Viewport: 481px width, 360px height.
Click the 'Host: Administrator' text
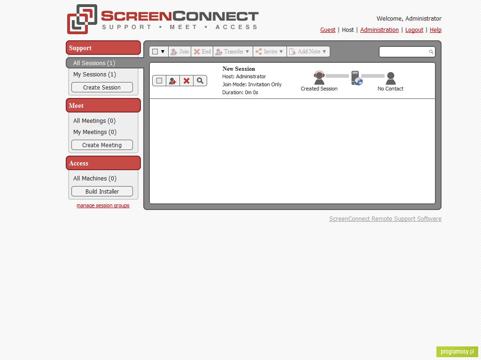click(244, 76)
